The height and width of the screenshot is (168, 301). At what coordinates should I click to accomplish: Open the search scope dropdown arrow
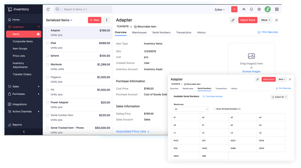[x=60, y=9]
